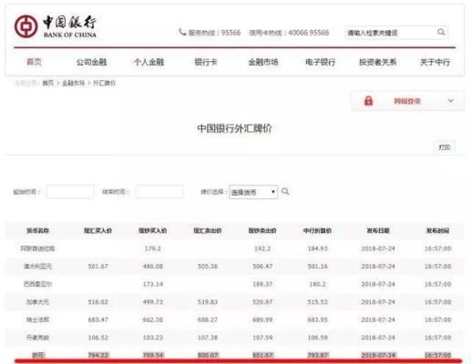
Task: Click the 683.47 cell for Swiss franc
Action: pyautogui.click(x=97, y=319)
